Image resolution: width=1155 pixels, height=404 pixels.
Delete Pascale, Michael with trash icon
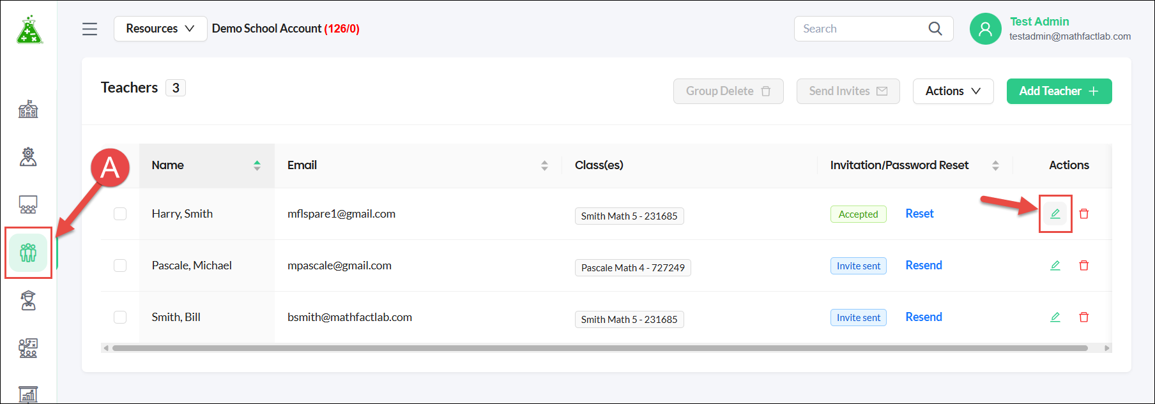[1084, 266]
